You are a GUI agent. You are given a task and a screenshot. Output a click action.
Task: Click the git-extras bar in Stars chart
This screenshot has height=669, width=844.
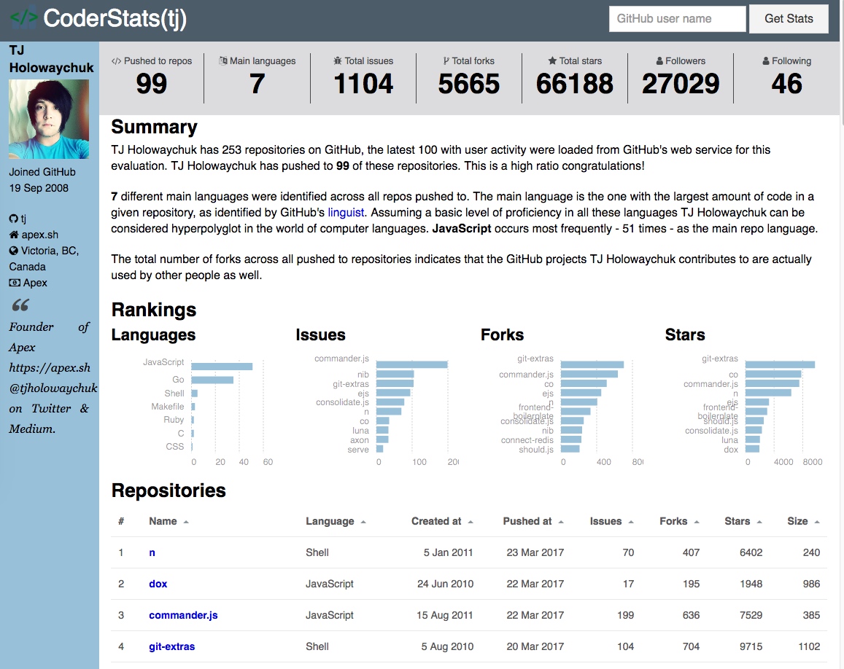(x=780, y=364)
